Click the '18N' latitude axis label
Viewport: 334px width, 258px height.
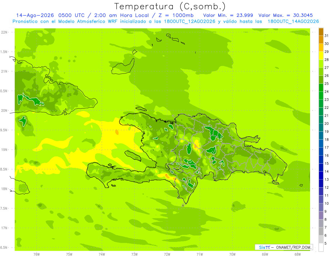4,189
